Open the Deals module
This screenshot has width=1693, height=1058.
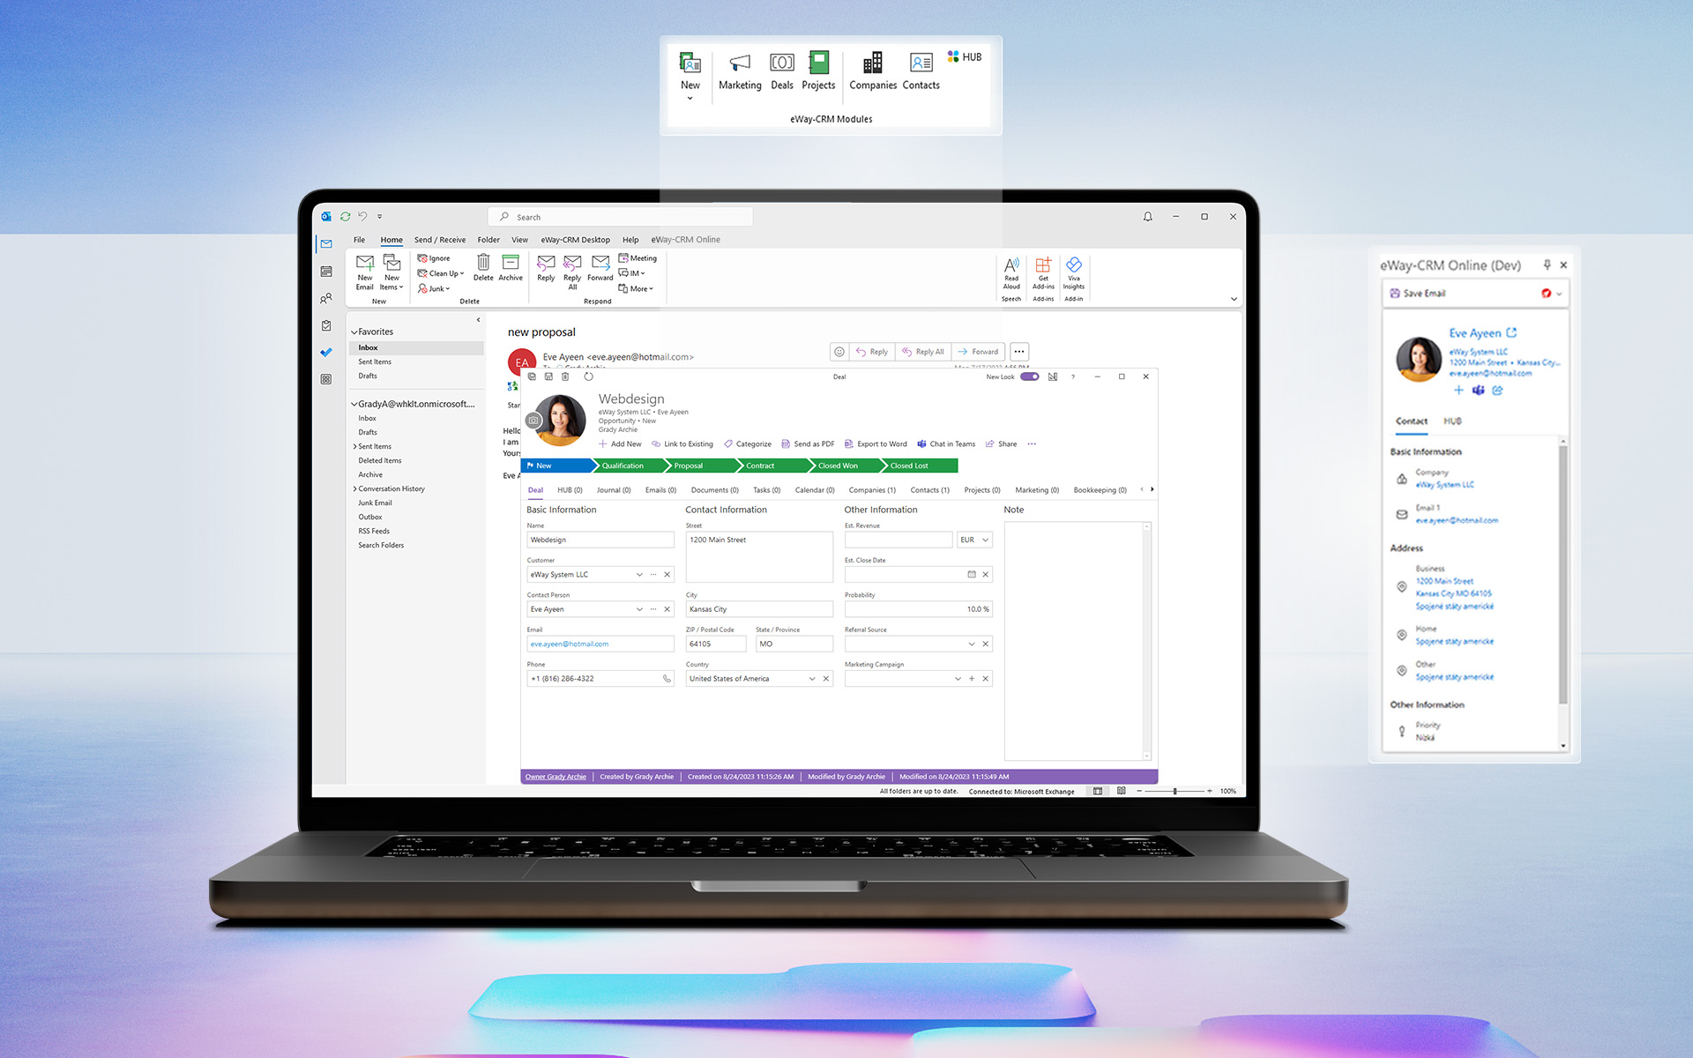(782, 71)
